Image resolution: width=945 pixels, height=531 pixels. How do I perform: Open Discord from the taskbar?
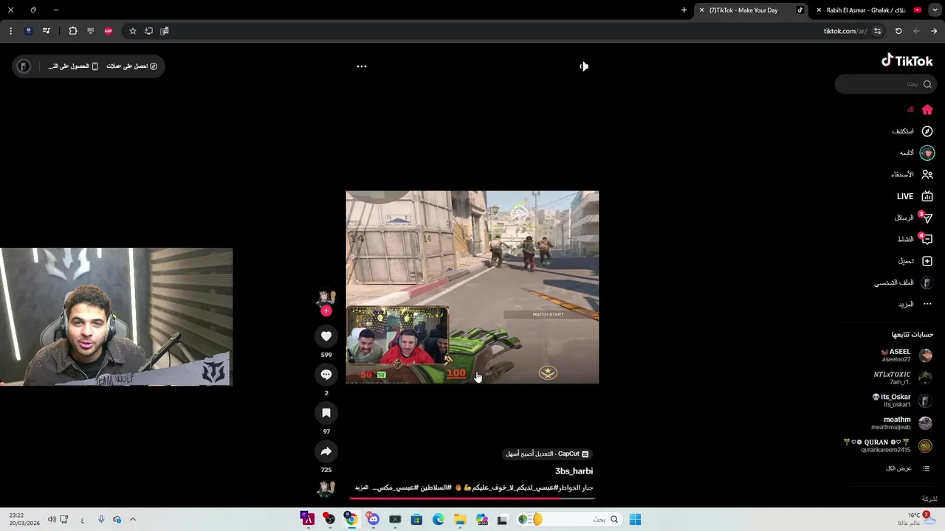pos(374,519)
